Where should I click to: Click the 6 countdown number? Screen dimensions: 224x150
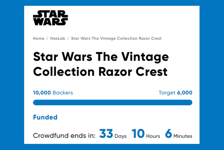coord(168,134)
